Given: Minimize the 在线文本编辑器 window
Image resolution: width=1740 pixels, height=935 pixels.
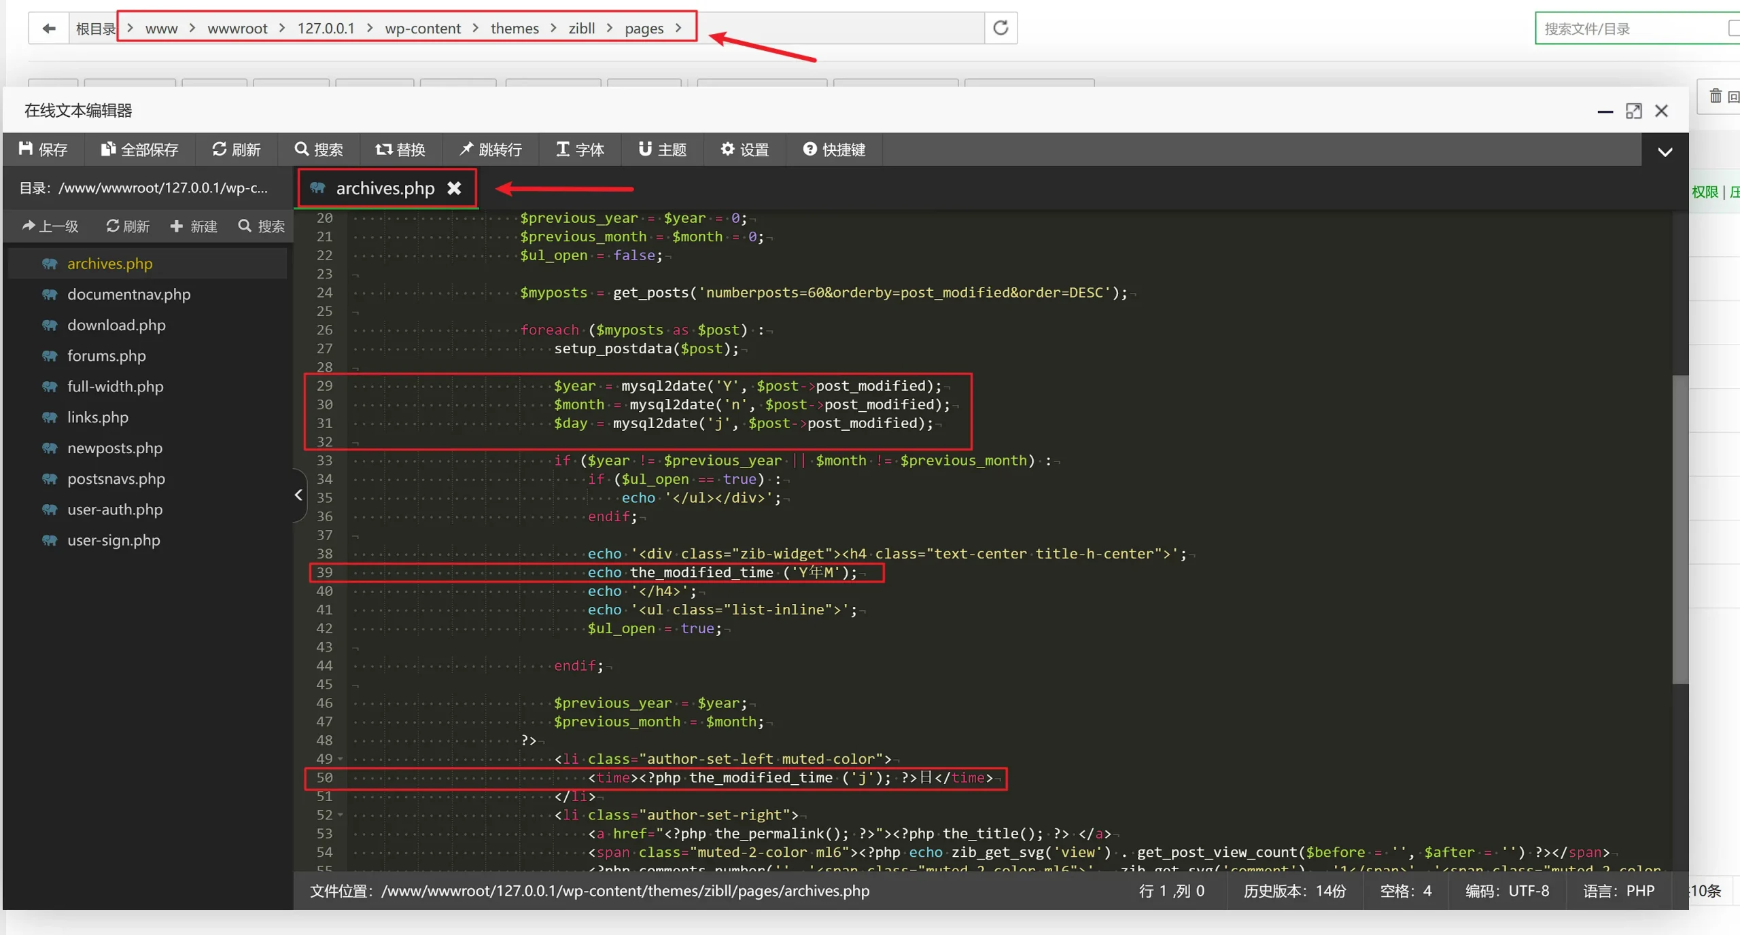Looking at the screenshot, I should pos(1605,111).
